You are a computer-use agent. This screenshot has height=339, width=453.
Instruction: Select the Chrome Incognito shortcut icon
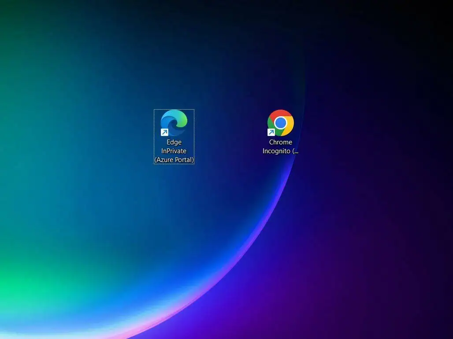(x=281, y=123)
